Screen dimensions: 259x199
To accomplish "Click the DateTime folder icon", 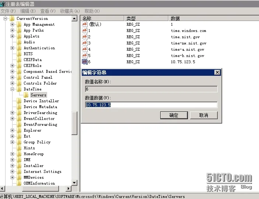I will (x=19, y=89).
